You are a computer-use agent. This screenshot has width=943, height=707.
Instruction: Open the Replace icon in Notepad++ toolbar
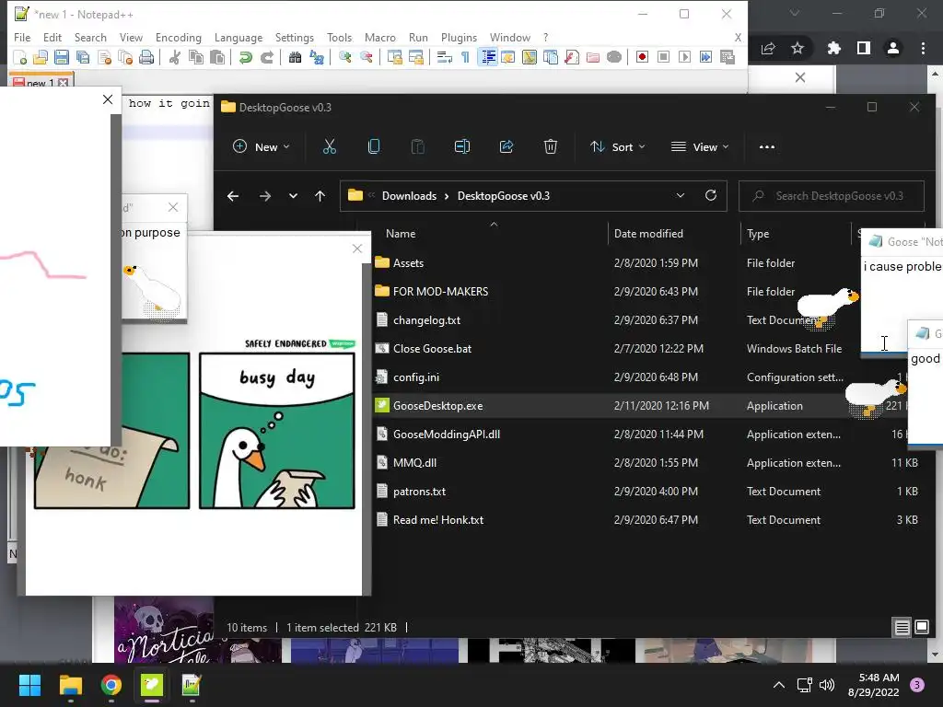(x=317, y=57)
